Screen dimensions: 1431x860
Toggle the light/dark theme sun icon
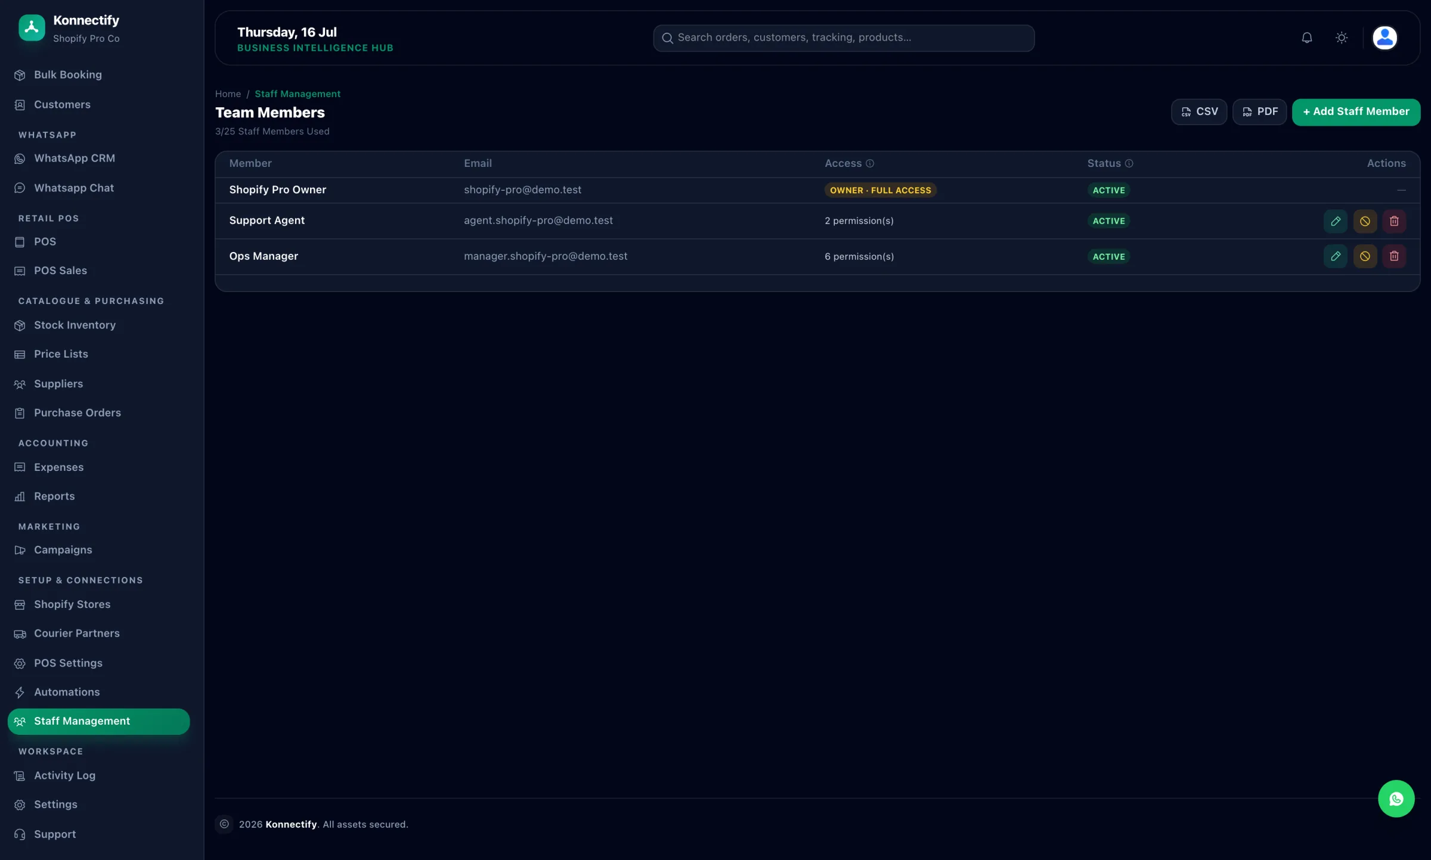click(x=1342, y=38)
